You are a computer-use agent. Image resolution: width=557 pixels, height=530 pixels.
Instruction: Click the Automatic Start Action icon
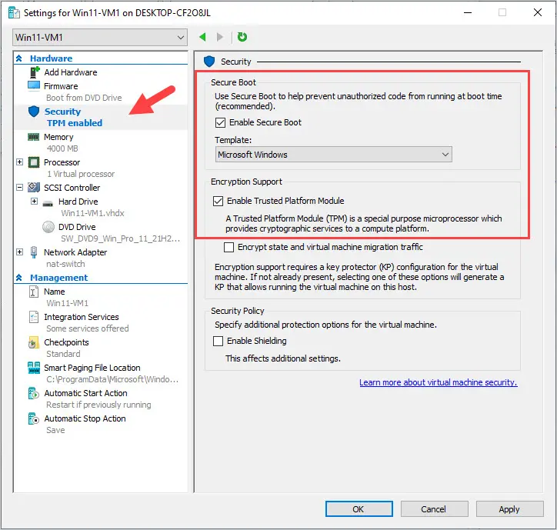coord(33,393)
